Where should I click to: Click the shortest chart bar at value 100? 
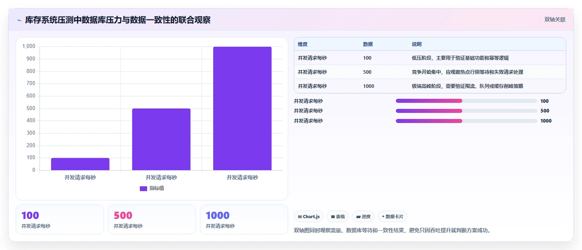80,164
